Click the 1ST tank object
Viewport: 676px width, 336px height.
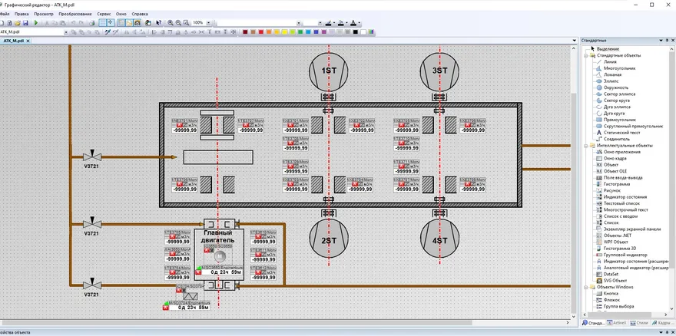(x=329, y=71)
